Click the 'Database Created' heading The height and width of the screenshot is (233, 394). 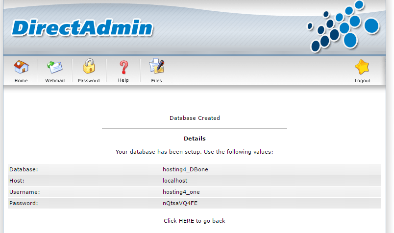pyautogui.click(x=195, y=118)
